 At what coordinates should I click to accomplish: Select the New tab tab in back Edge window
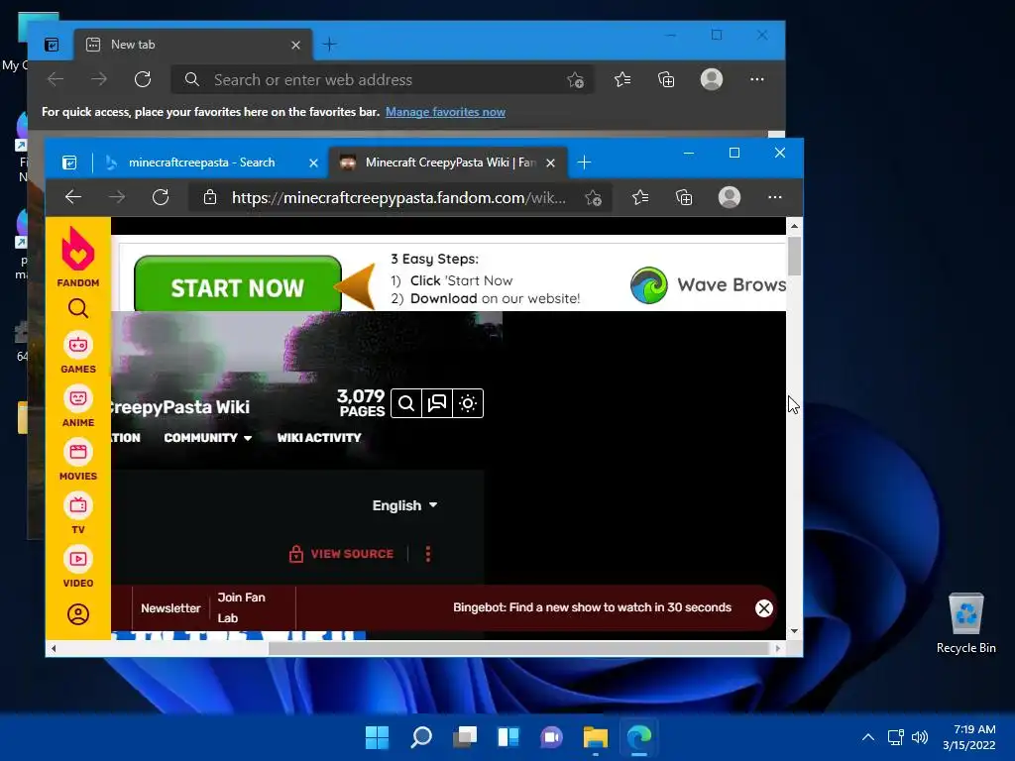[x=193, y=45]
